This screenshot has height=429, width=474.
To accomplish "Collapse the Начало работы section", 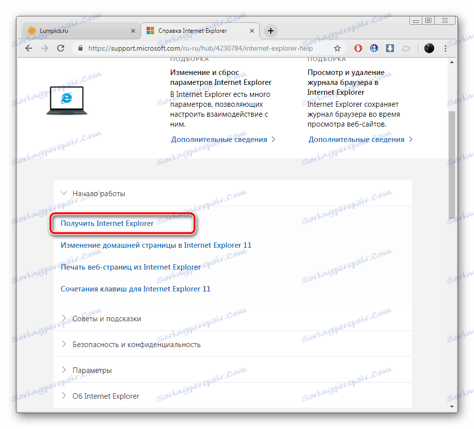I will (x=233, y=193).
